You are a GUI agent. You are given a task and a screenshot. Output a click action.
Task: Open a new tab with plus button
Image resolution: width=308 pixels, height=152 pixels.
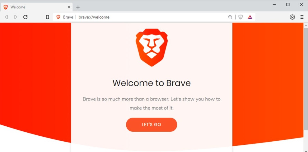(78, 7)
